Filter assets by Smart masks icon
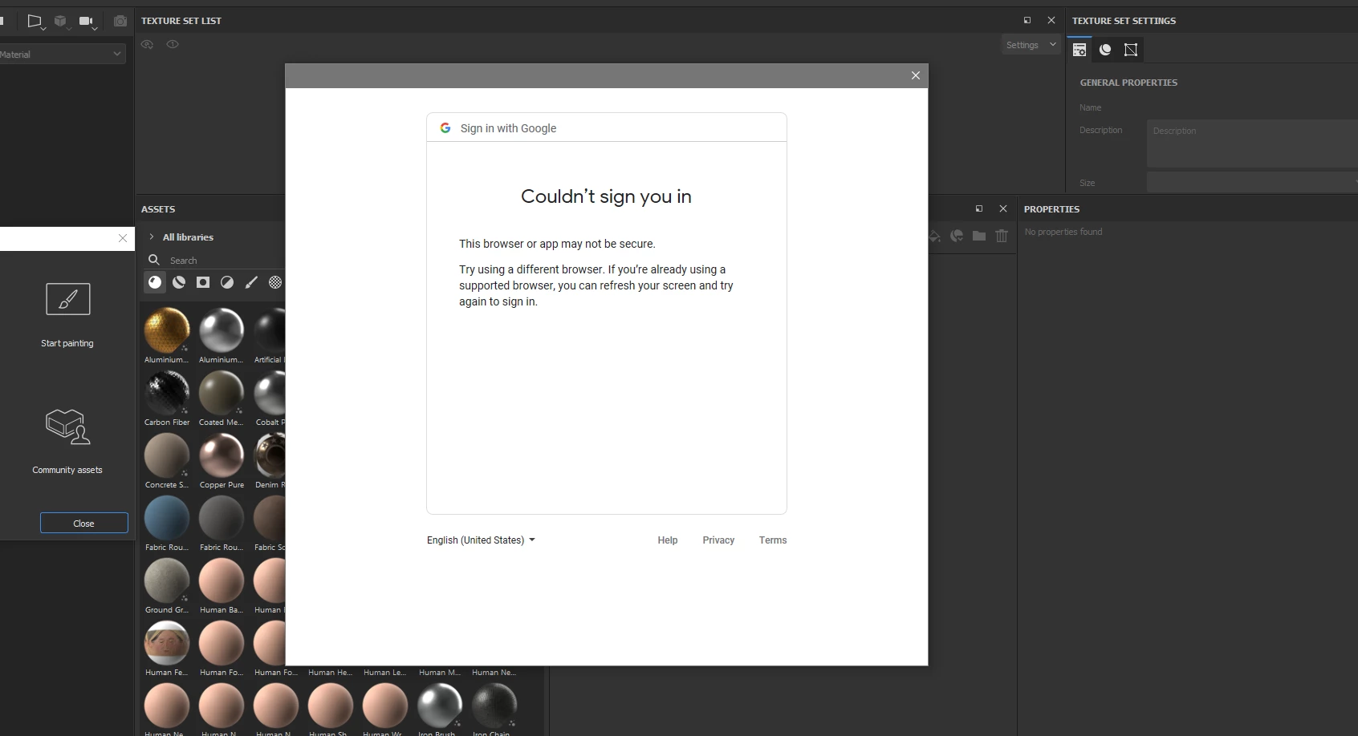The image size is (1358, 736). click(203, 282)
